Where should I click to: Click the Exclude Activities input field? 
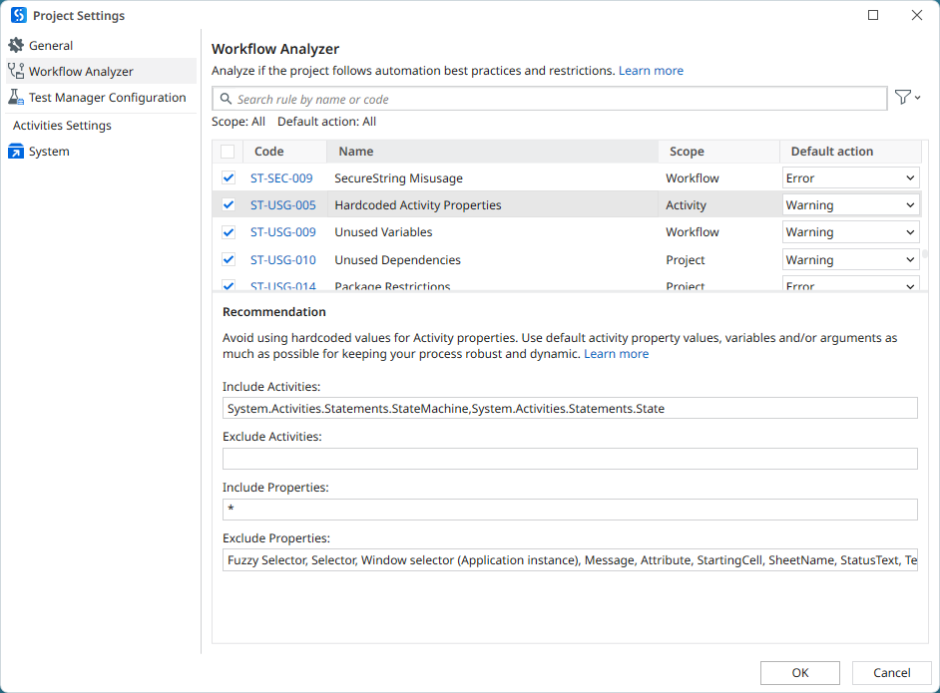click(x=570, y=459)
